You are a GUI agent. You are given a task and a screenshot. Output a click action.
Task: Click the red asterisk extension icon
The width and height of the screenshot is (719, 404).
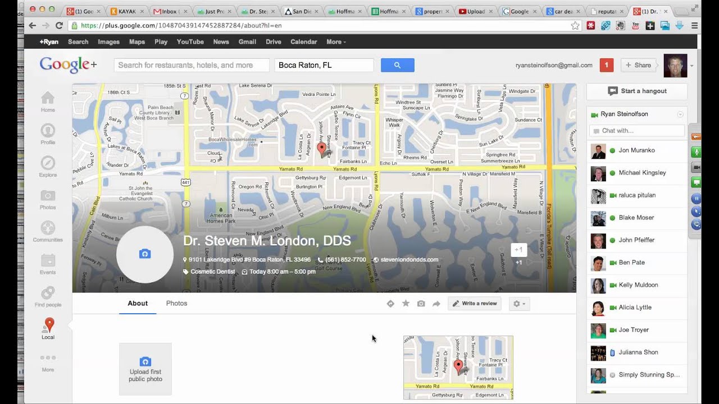pyautogui.click(x=591, y=25)
